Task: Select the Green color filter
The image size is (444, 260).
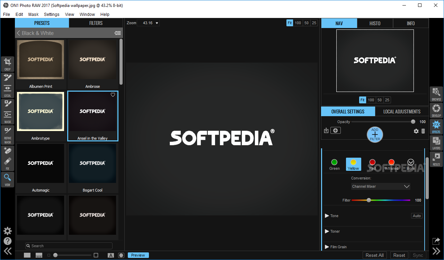Action: [334, 164]
